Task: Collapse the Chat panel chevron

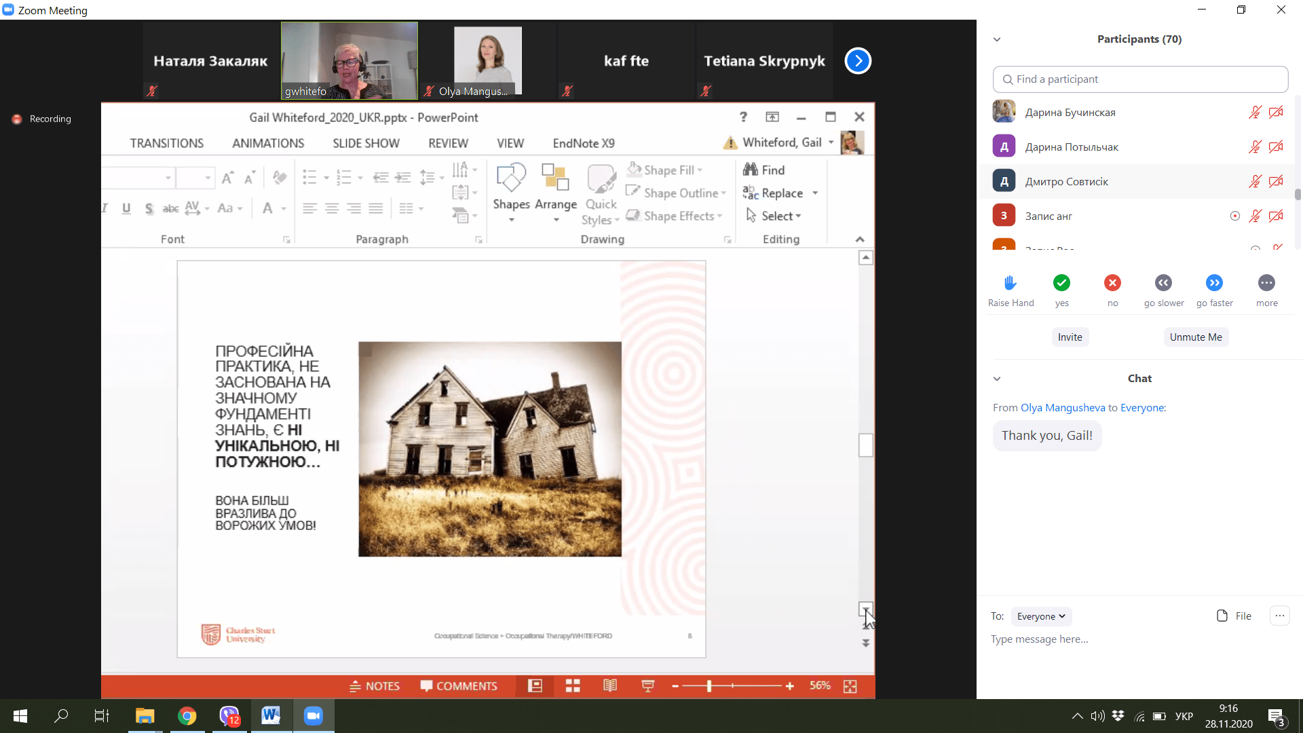Action: [997, 379]
